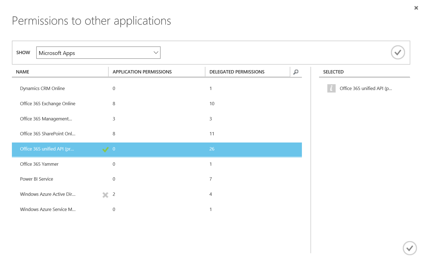Confirm with the bottom-right checkmark button
This screenshot has width=423, height=256.
(410, 248)
